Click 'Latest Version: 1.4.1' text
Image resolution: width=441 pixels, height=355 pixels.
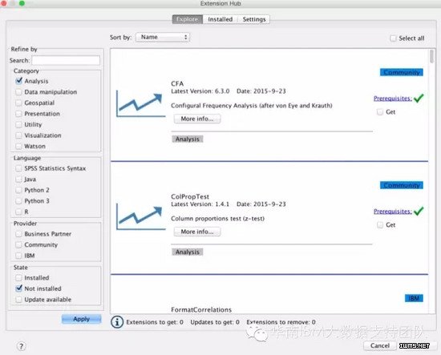pos(200,204)
